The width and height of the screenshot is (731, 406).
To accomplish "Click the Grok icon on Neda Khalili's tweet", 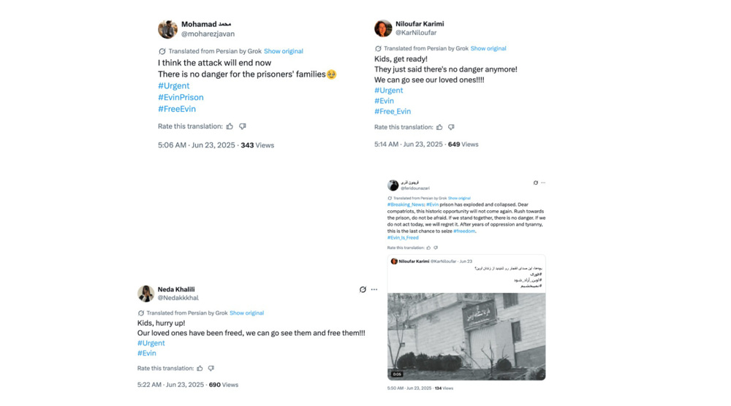I will pos(363,290).
